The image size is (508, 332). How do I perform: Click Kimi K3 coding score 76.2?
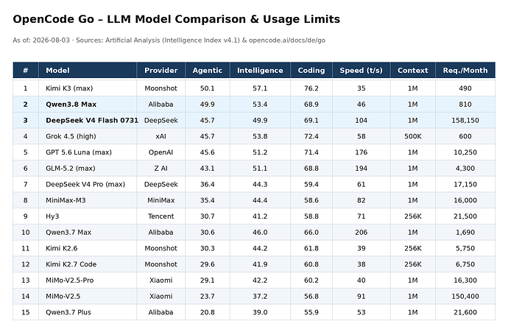pos(311,88)
